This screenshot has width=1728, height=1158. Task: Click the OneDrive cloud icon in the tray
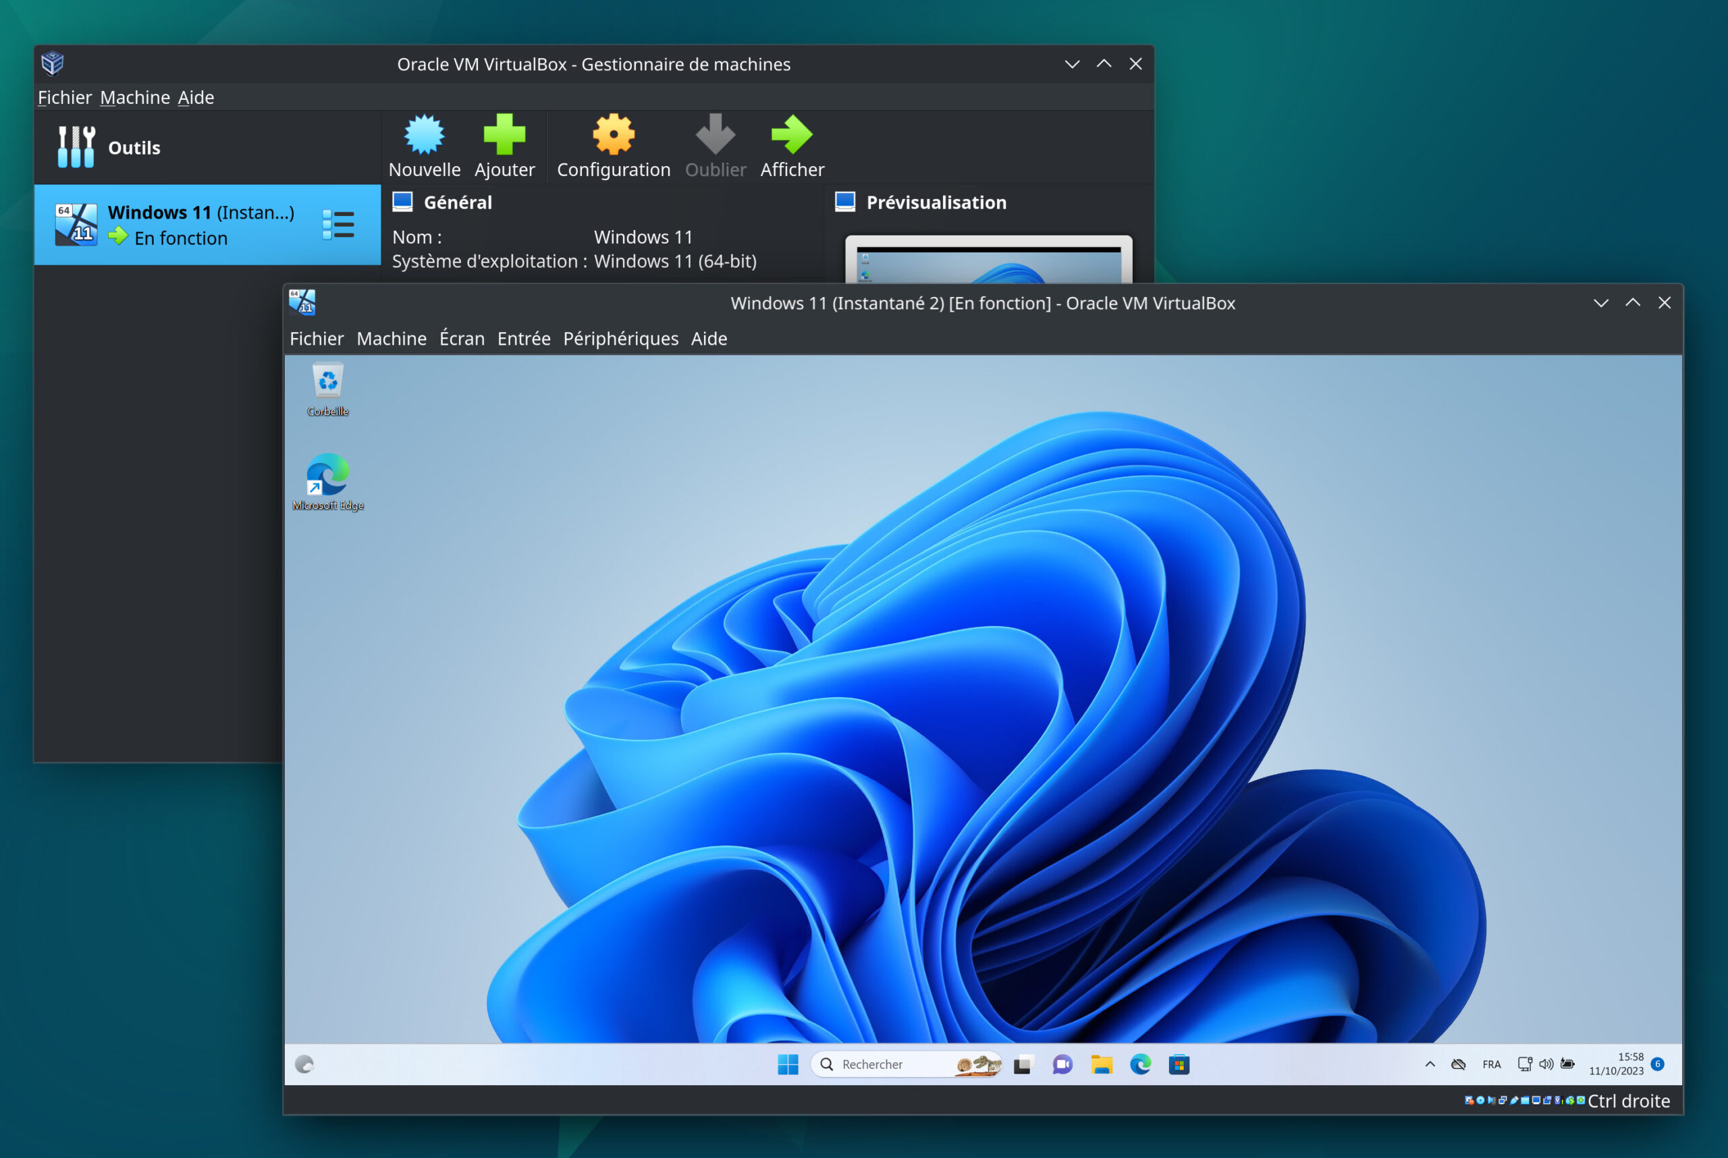coord(1459,1064)
